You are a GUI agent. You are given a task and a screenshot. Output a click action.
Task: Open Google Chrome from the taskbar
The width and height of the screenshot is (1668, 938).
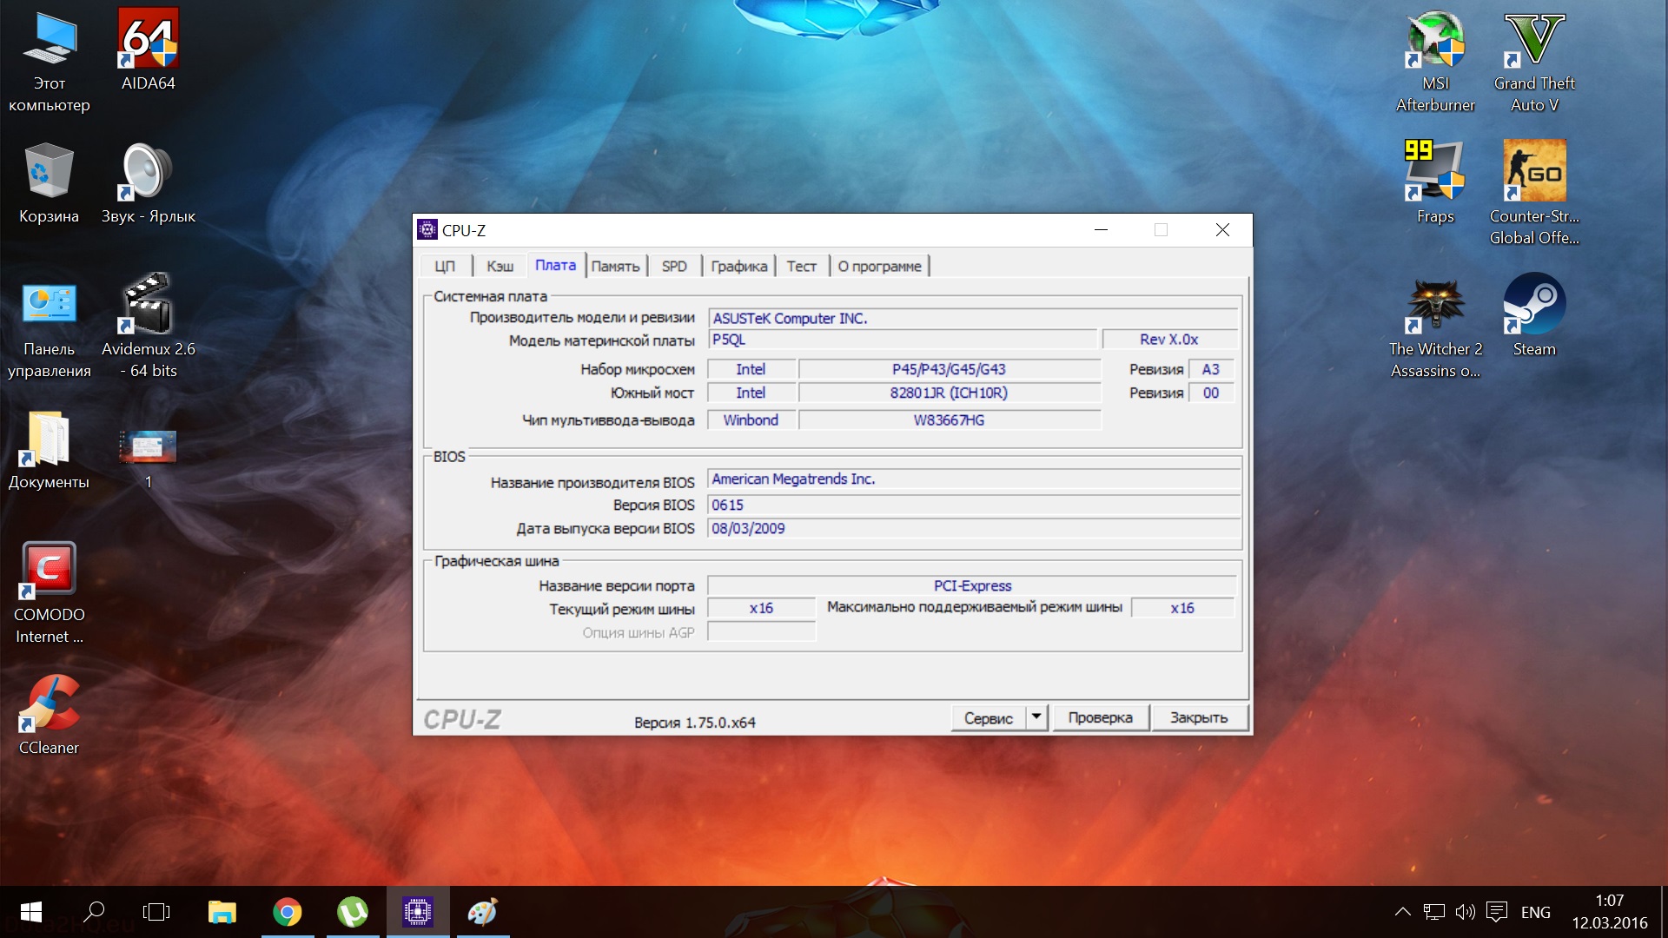tap(288, 912)
